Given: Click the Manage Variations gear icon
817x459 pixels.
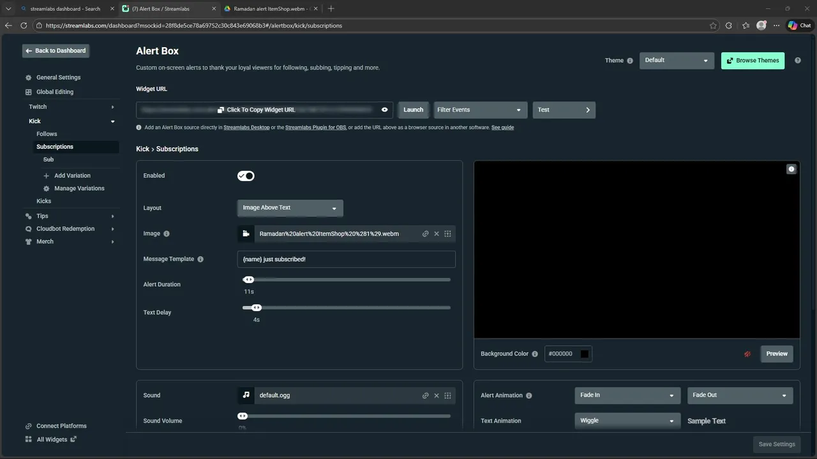Looking at the screenshot, I should [x=47, y=189].
